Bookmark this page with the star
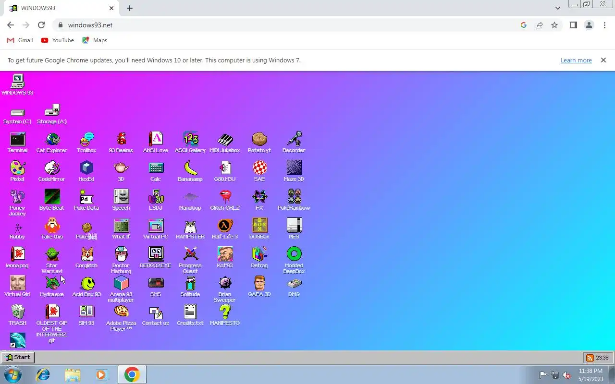The image size is (615, 384). point(554,25)
